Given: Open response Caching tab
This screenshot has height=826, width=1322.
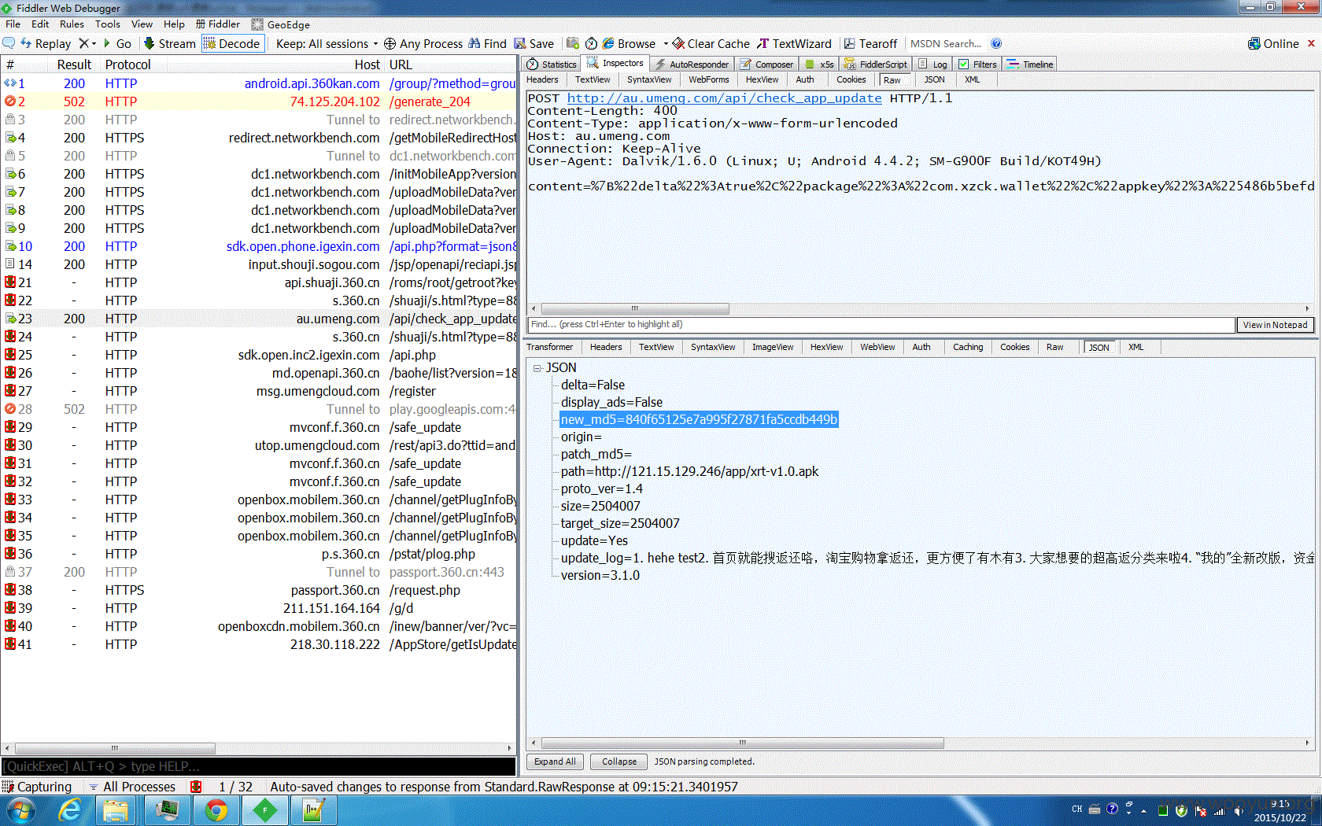Looking at the screenshot, I should [968, 347].
